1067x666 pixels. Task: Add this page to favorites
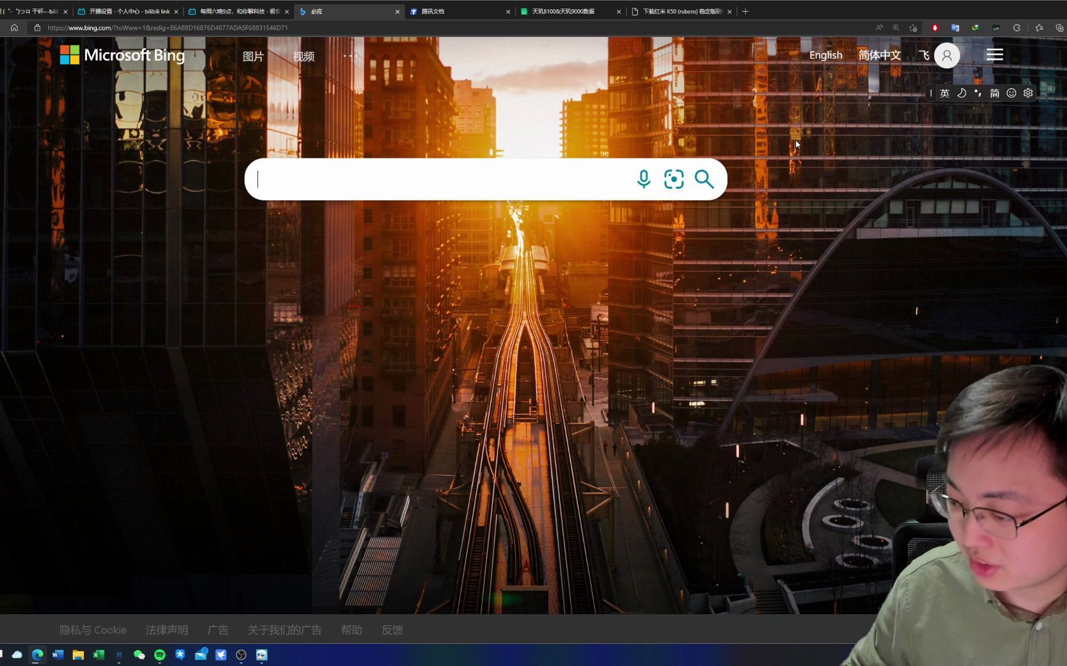(913, 28)
